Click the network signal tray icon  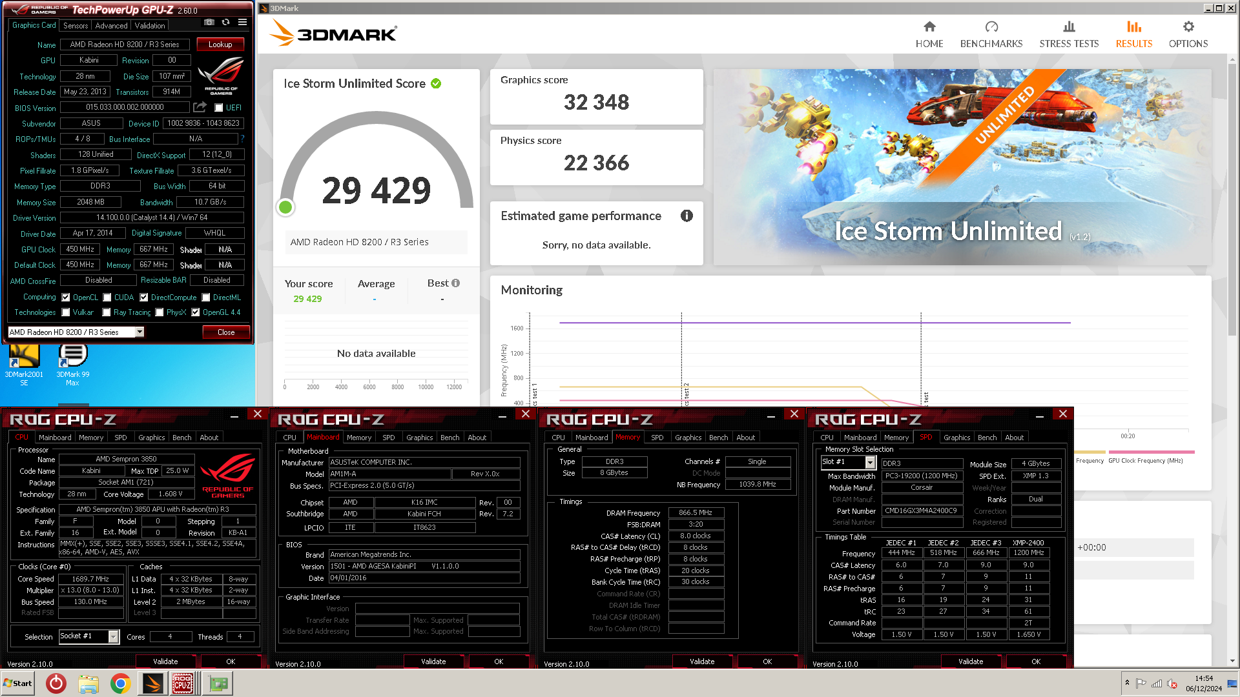coord(1157,683)
